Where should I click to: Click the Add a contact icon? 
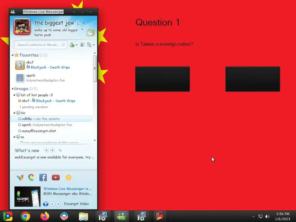[x=72, y=45]
